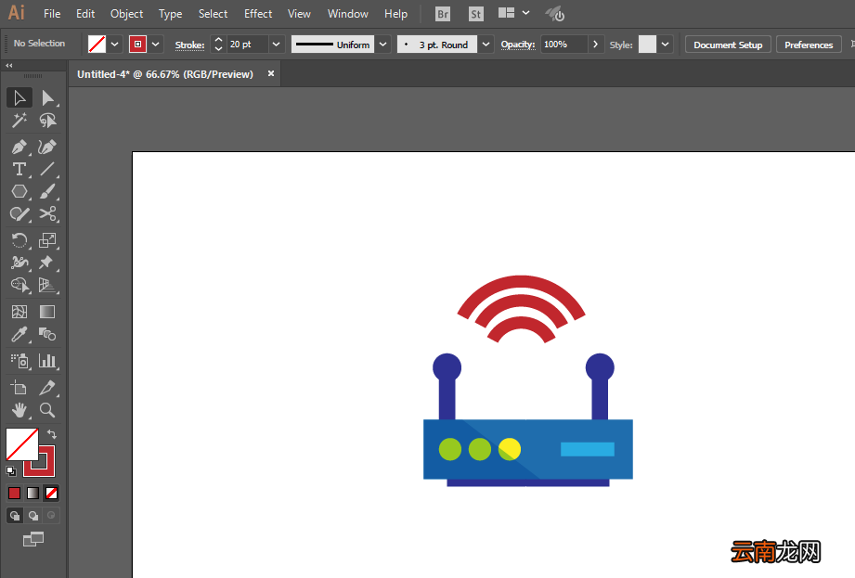855x578 pixels.
Task: Open the Uniform width profile dropdown
Action: [383, 45]
